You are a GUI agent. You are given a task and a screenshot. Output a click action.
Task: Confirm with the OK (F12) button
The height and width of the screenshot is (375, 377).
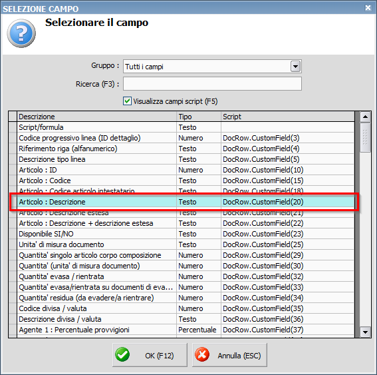(150, 355)
